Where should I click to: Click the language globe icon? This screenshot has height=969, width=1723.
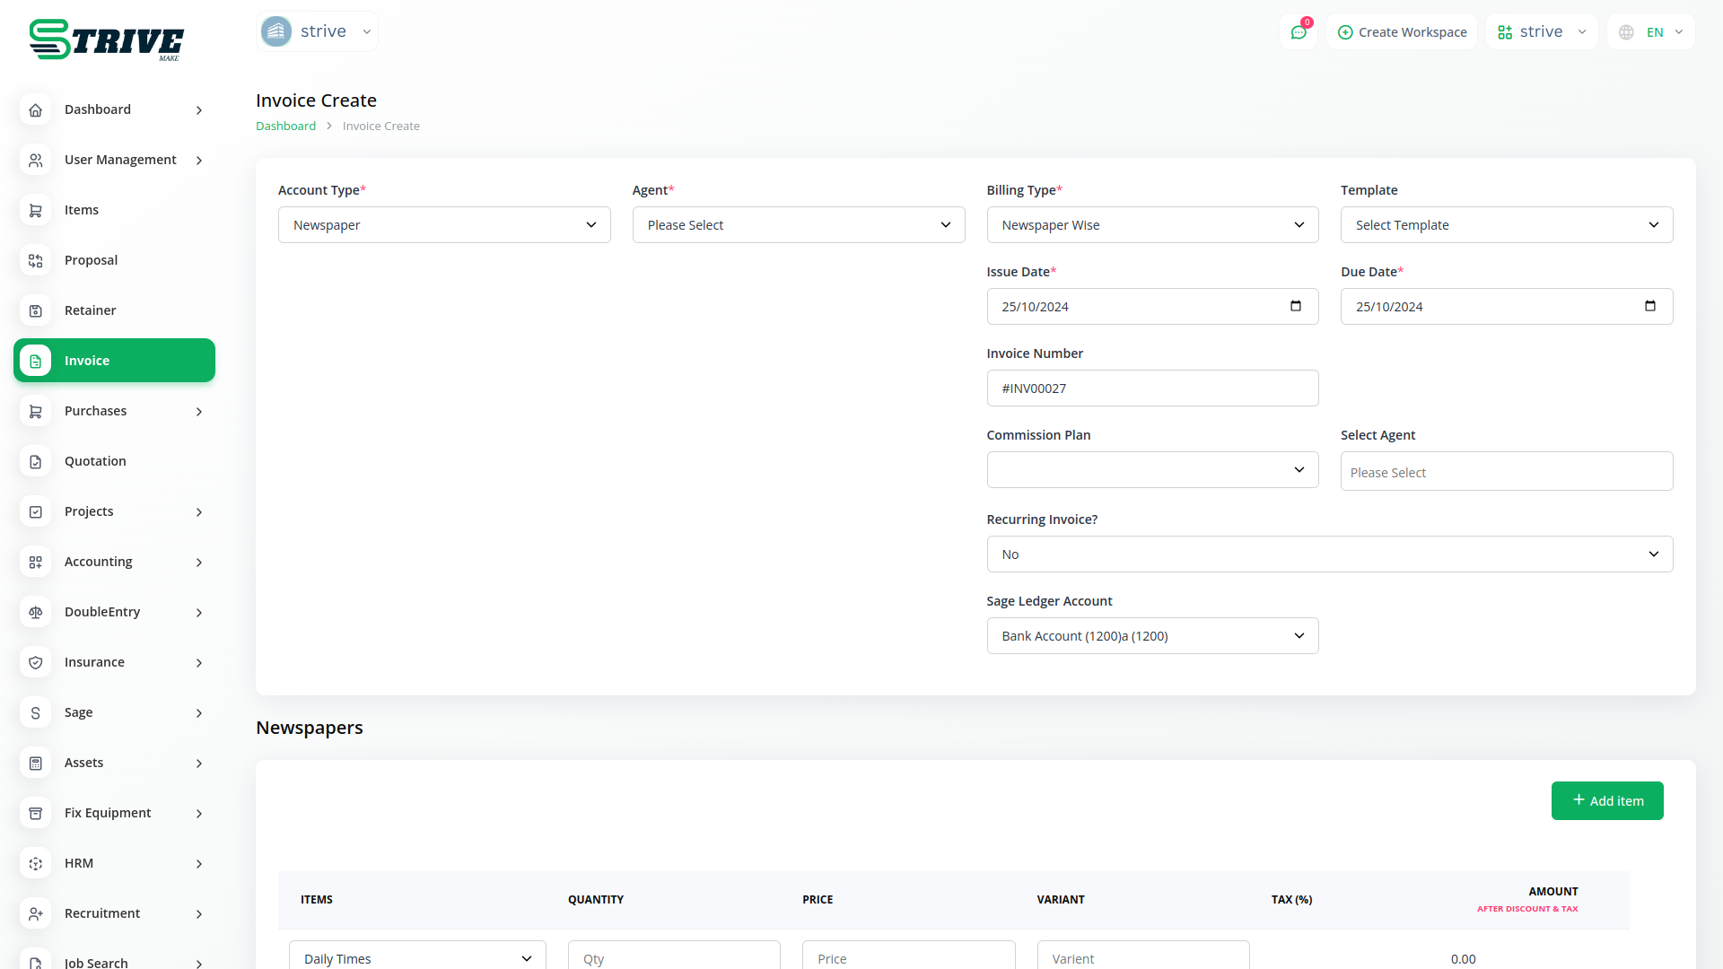[x=1626, y=32]
